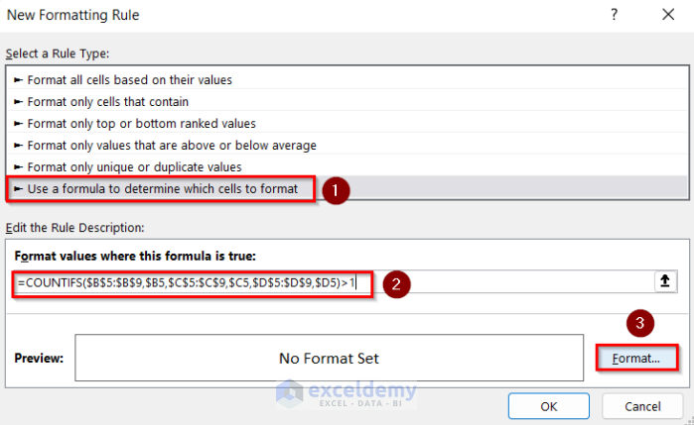
Task: Select 'Format only cells that contain' rule
Action: coord(108,101)
